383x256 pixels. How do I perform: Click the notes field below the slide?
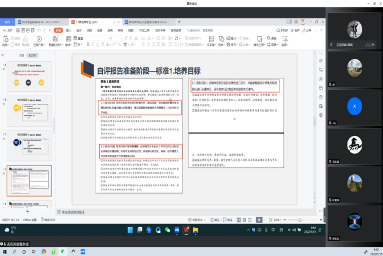pyautogui.click(x=185, y=212)
